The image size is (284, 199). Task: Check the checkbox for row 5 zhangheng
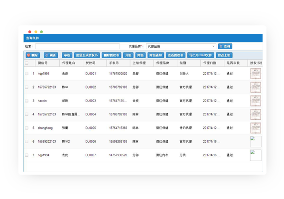pyautogui.click(x=27, y=128)
